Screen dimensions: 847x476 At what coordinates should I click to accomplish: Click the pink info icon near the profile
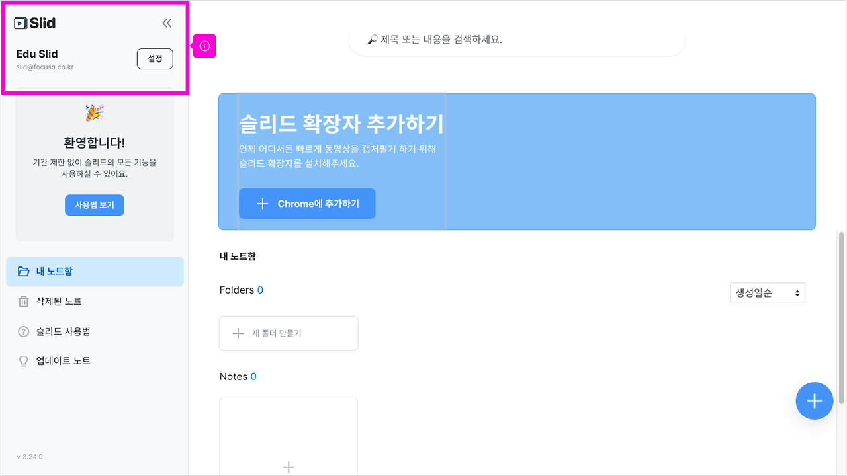tap(204, 46)
